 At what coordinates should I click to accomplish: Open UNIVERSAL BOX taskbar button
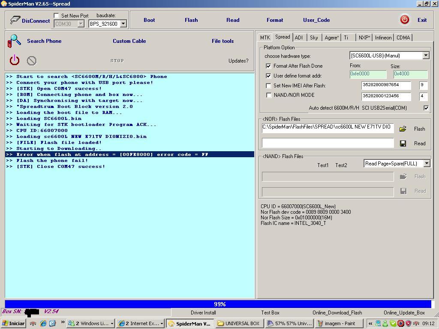coord(239,323)
